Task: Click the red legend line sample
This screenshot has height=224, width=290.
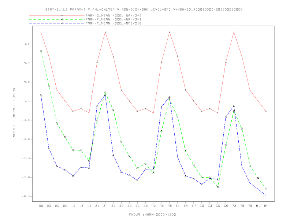Action: click(57, 15)
